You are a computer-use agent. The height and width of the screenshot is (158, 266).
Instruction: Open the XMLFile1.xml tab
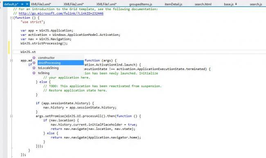[x=106, y=4]
